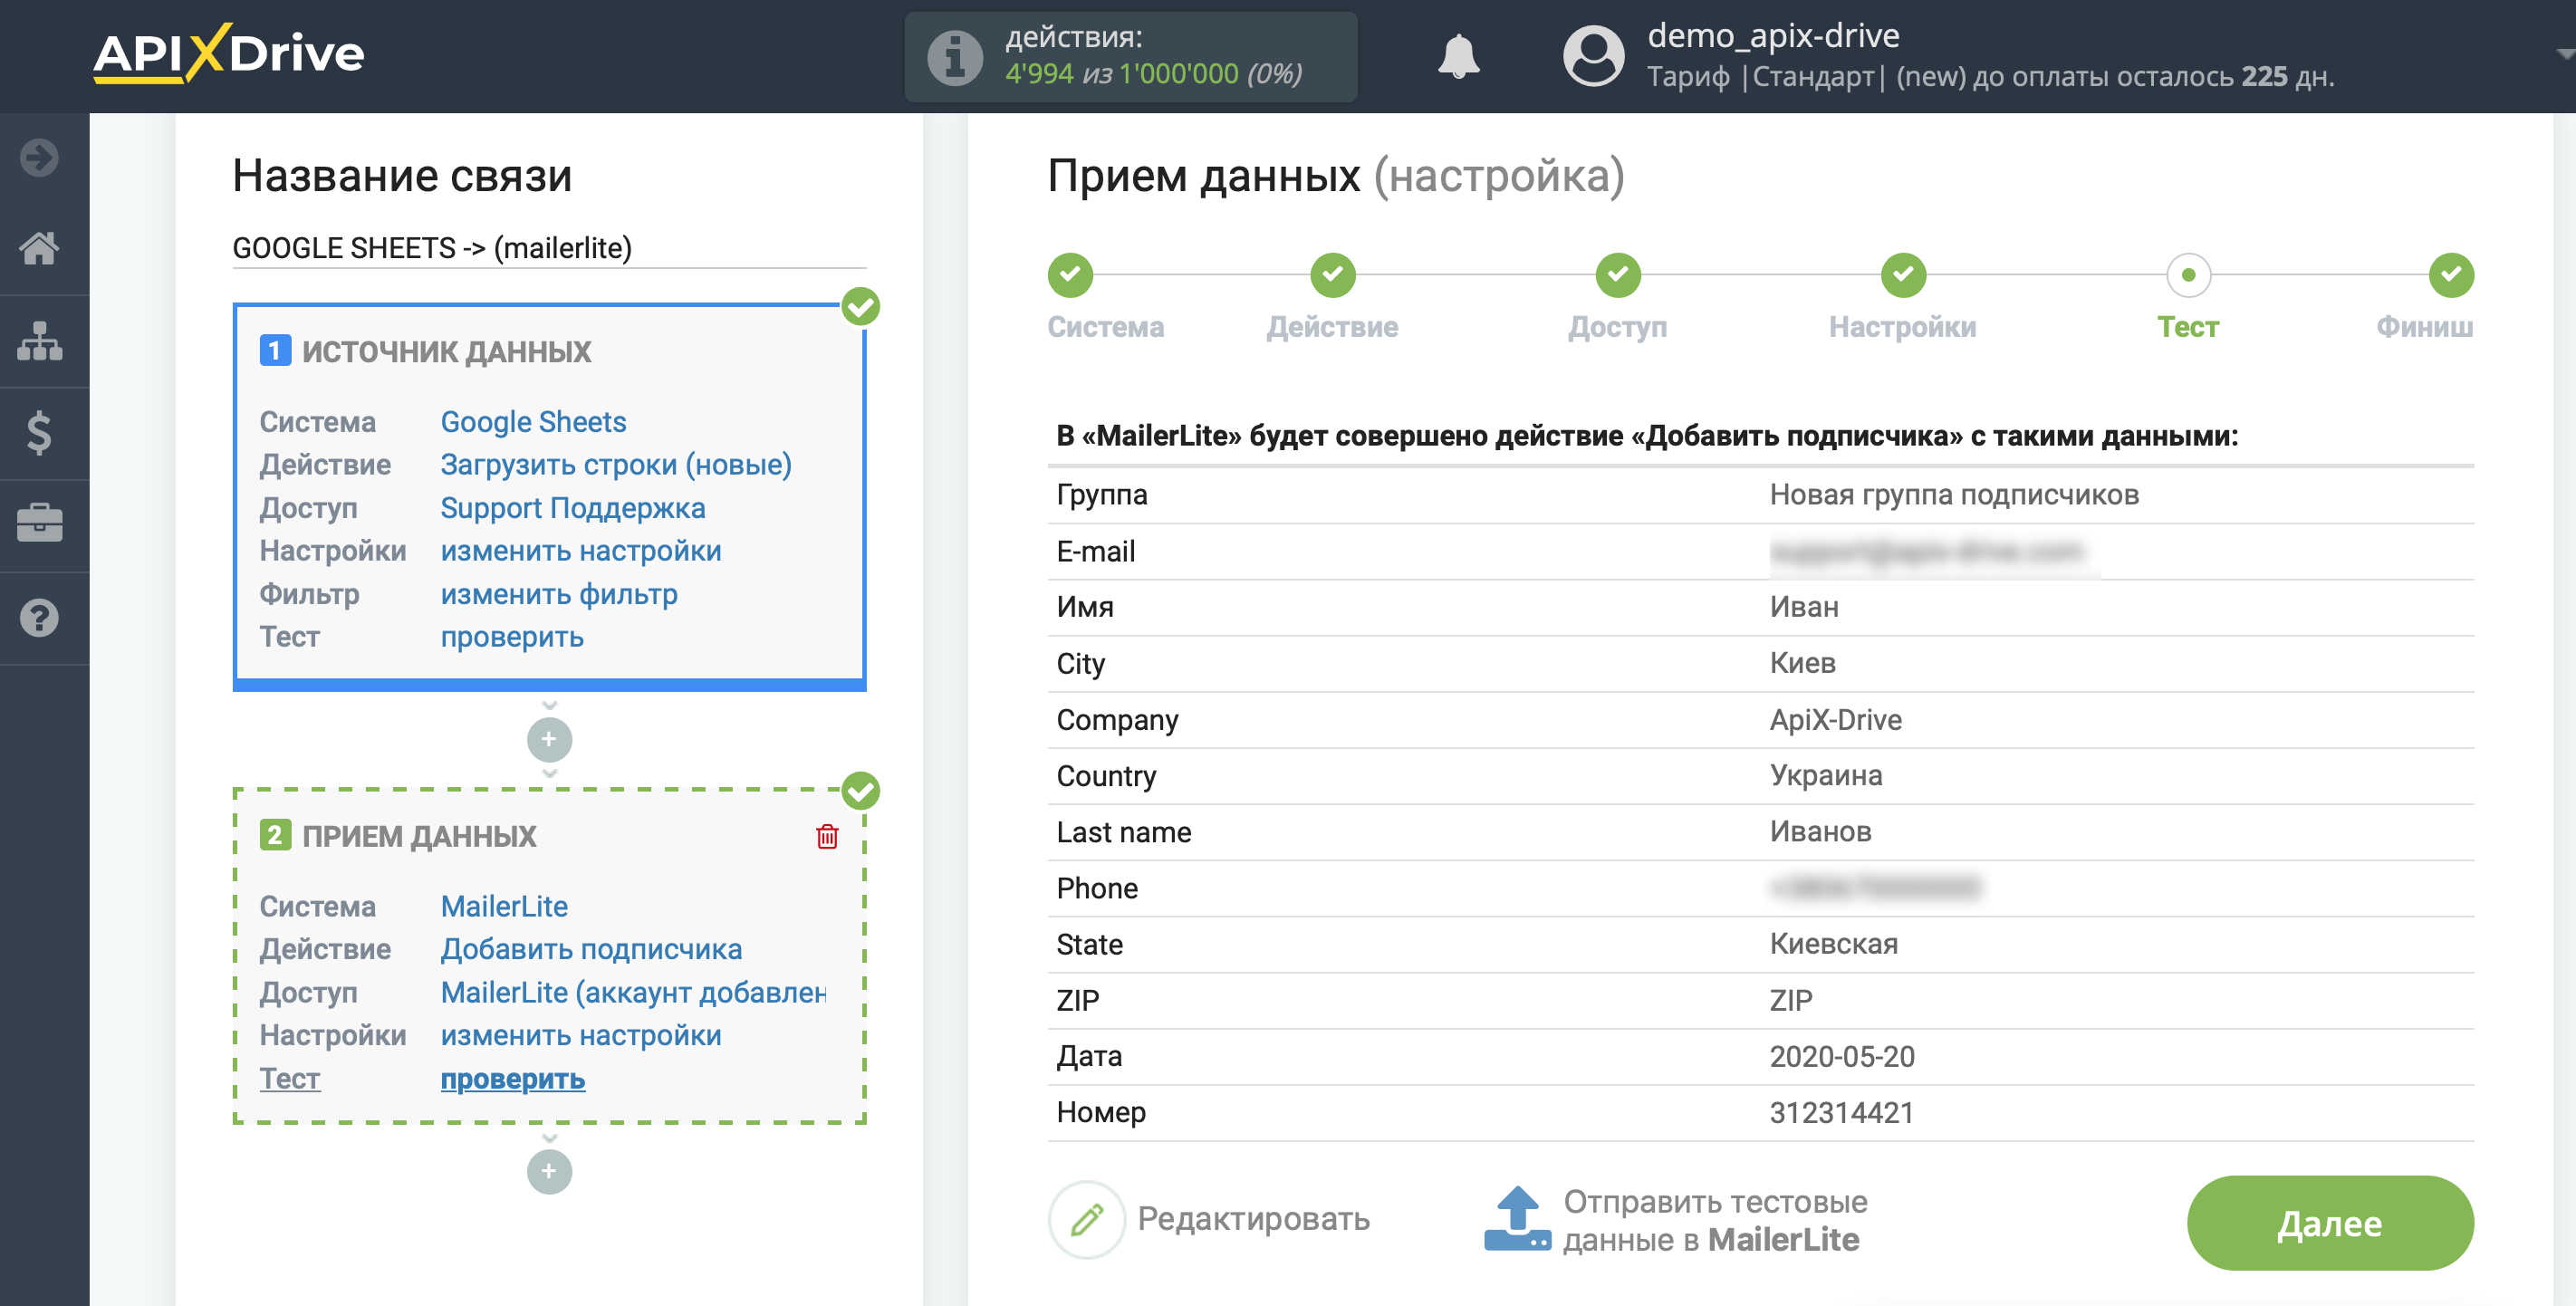Click source block проверить link
This screenshot has width=2576, height=1306.
tap(512, 636)
